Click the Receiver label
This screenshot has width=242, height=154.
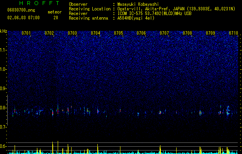[78, 13]
